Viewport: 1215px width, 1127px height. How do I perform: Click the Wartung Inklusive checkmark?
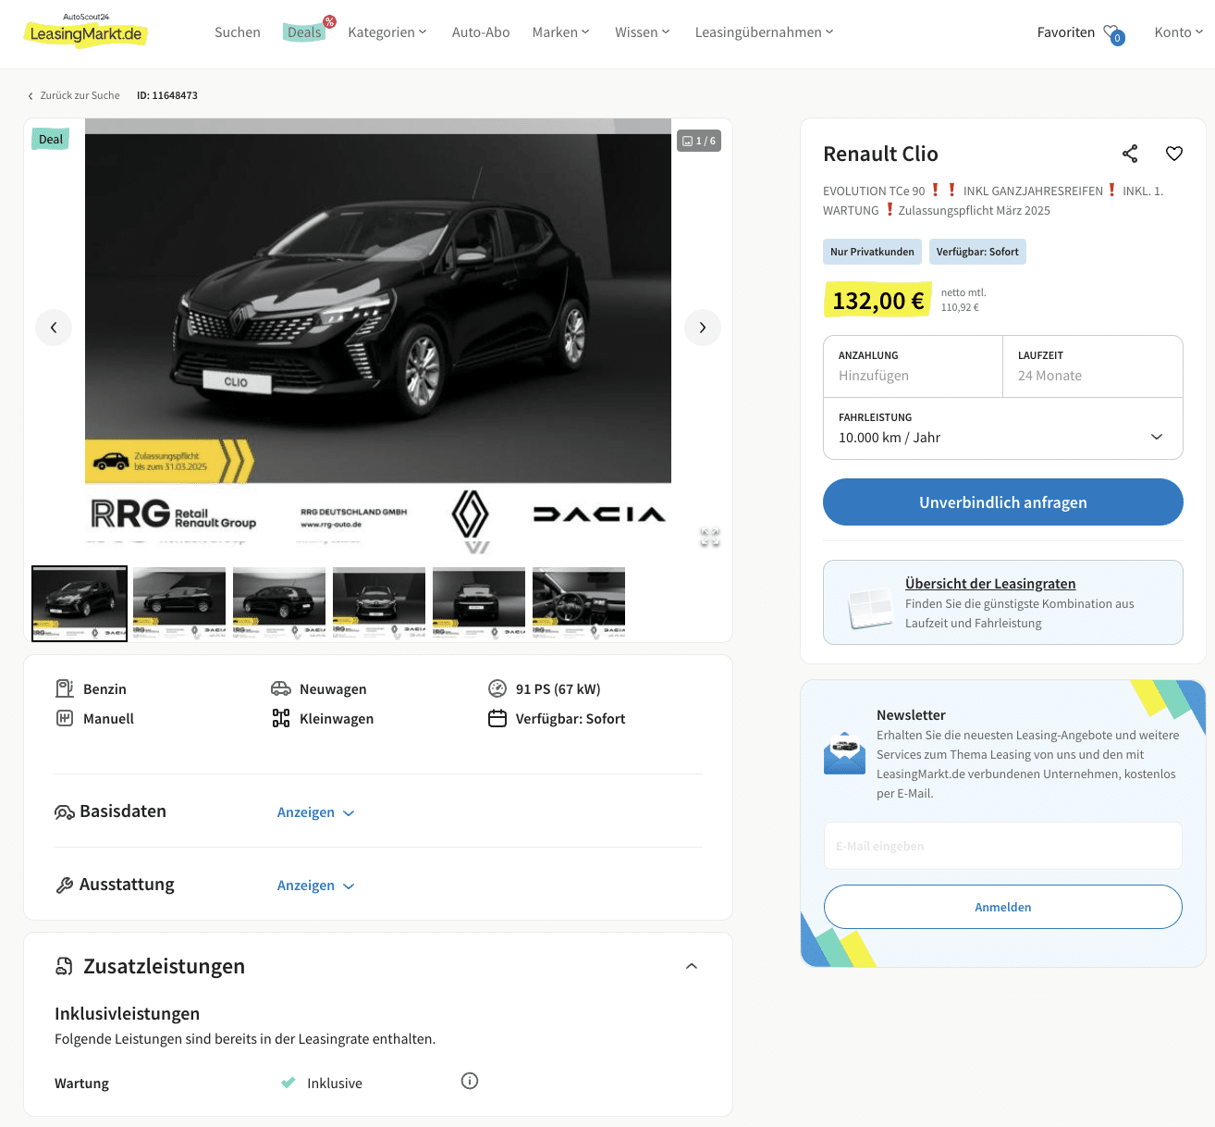pos(288,1083)
